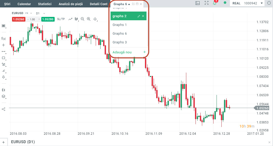This screenshot has width=273, height=146.
Task: Delete the graphs 2 entry with X
Action: [143, 16]
